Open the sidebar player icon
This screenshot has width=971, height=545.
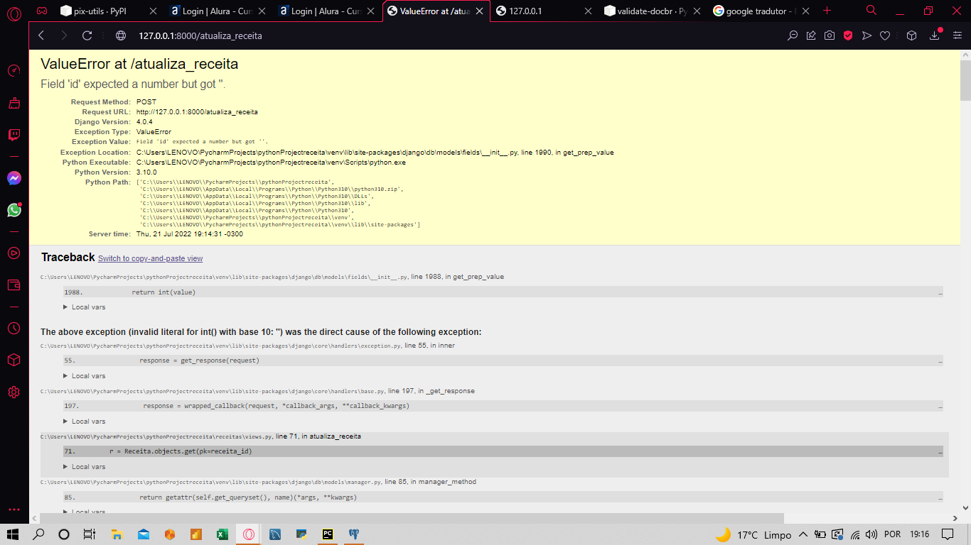pyautogui.click(x=14, y=253)
